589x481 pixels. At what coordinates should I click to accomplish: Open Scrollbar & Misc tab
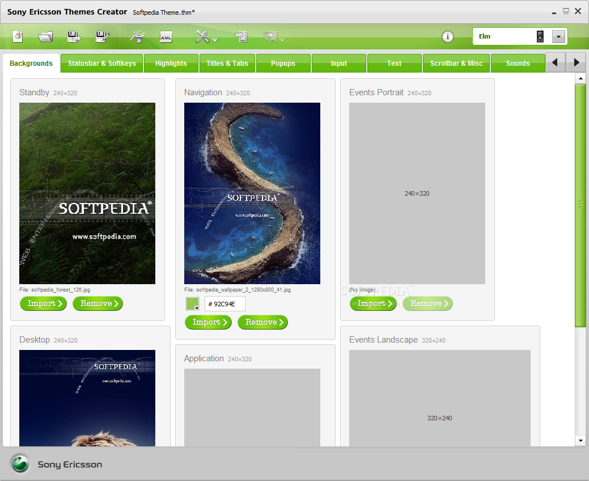pos(456,64)
